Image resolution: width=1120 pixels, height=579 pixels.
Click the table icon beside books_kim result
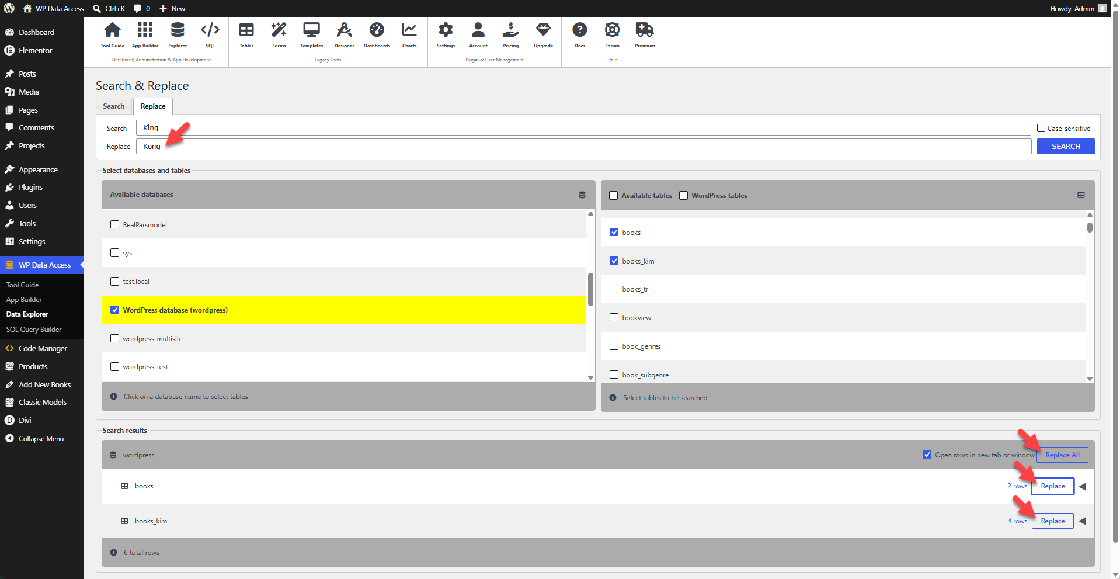click(x=124, y=521)
